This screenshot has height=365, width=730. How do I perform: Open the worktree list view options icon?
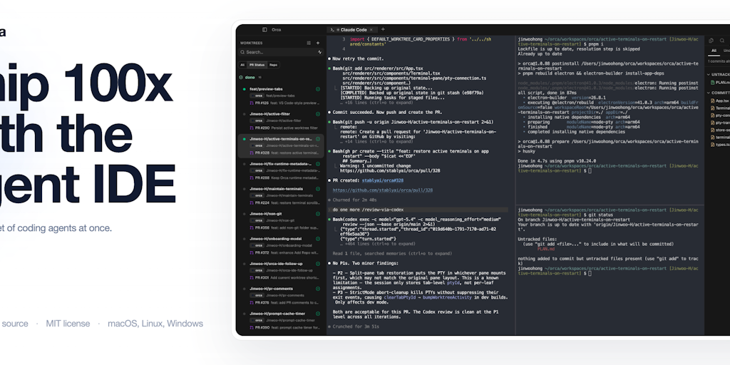(x=307, y=43)
